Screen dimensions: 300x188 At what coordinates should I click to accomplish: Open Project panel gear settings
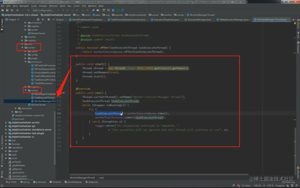(49, 19)
